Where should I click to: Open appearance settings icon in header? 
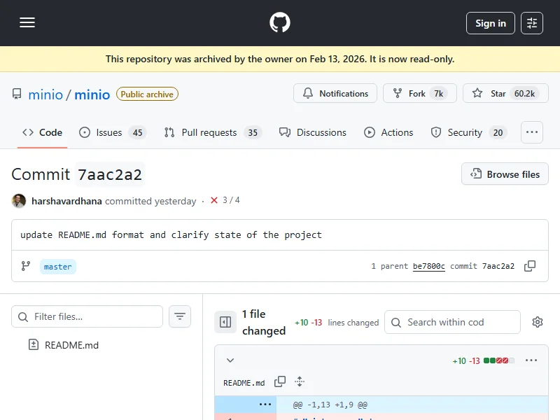(x=532, y=23)
